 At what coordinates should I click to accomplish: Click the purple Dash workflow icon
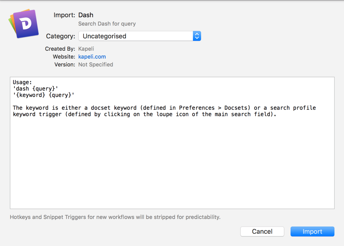24,23
